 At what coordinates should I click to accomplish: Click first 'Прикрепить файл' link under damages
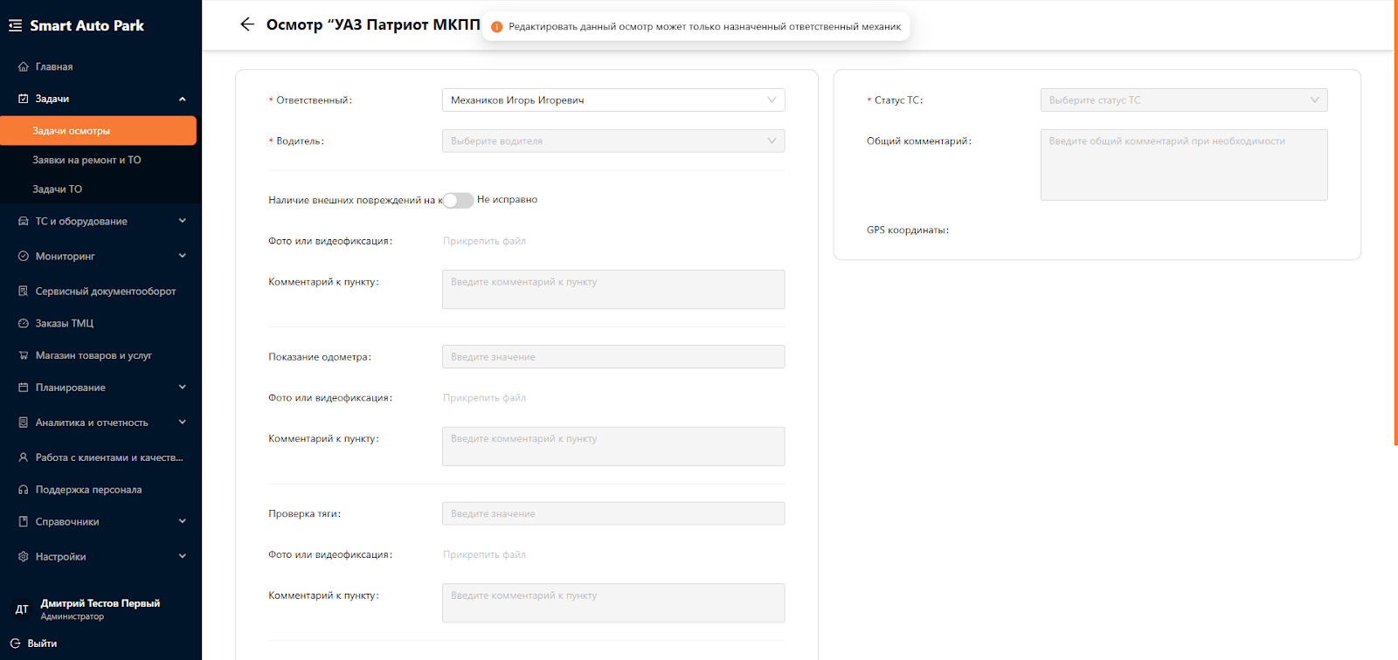coord(484,241)
